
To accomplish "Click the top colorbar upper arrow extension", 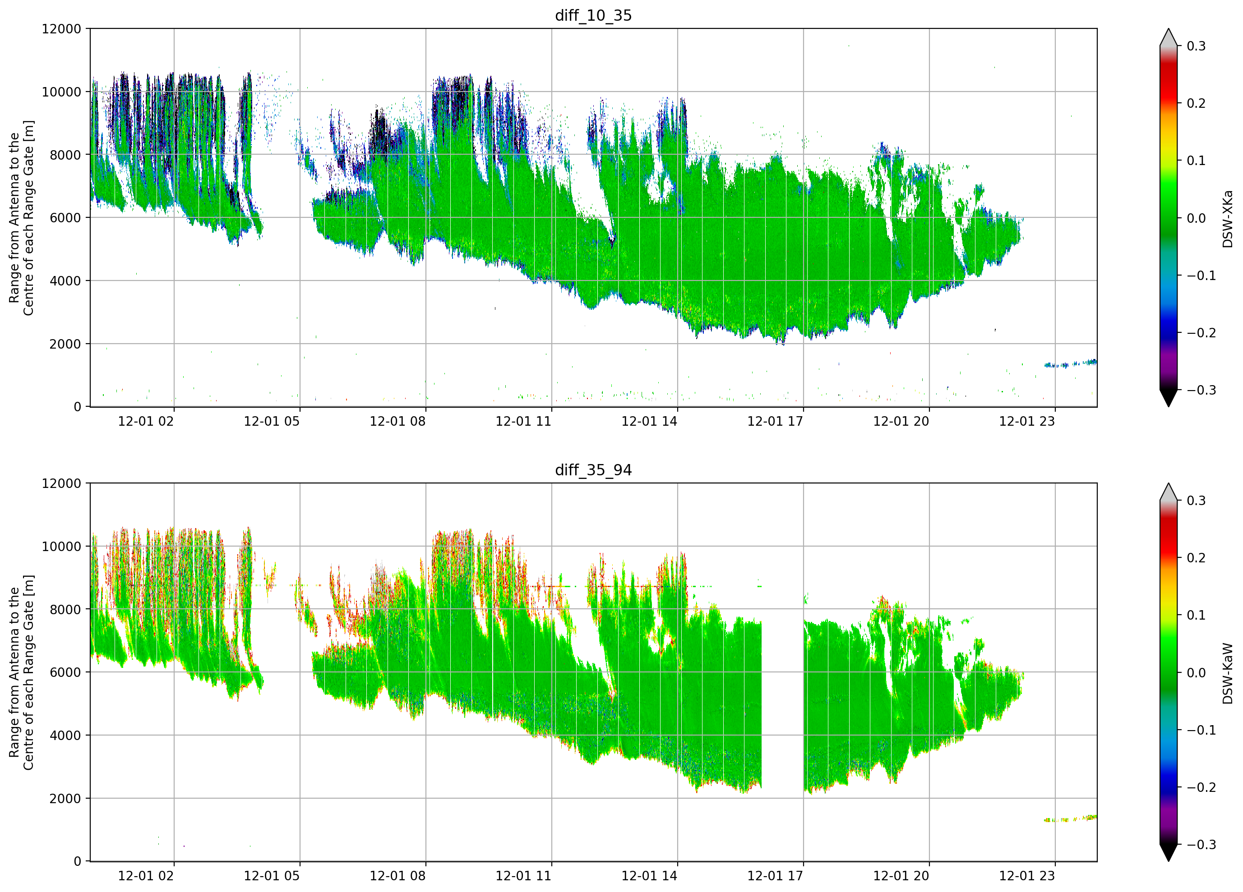I will click(x=1169, y=37).
